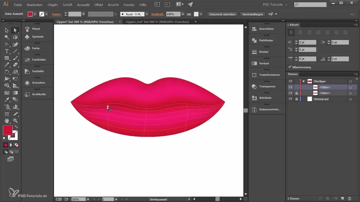Select the Shape Builder tool
This screenshot has width=360, height=202.
pyautogui.click(x=7, y=86)
